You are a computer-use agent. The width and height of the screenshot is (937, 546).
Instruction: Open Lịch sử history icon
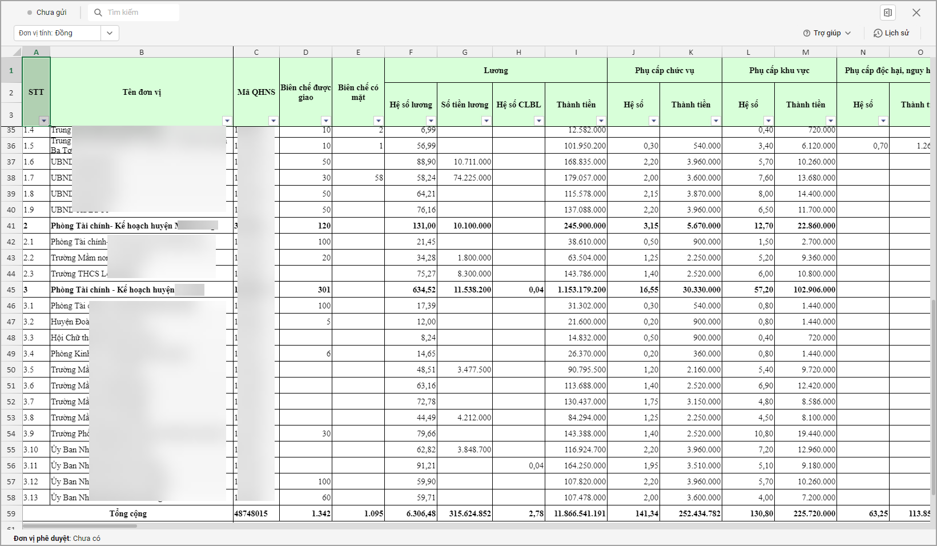pos(878,33)
